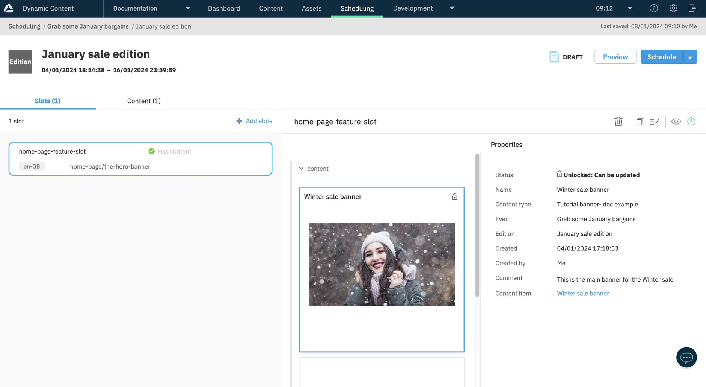This screenshot has width=706, height=387.
Task: Click the Add slots link
Action: pos(259,121)
